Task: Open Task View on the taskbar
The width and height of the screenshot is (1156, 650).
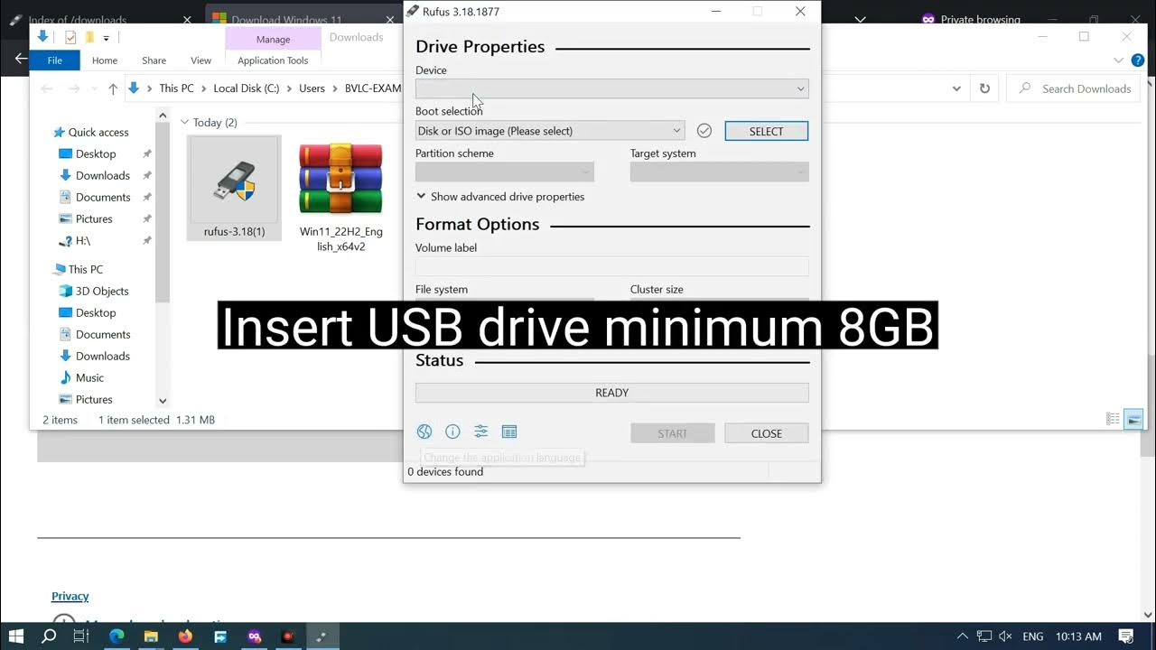Action: (81, 636)
